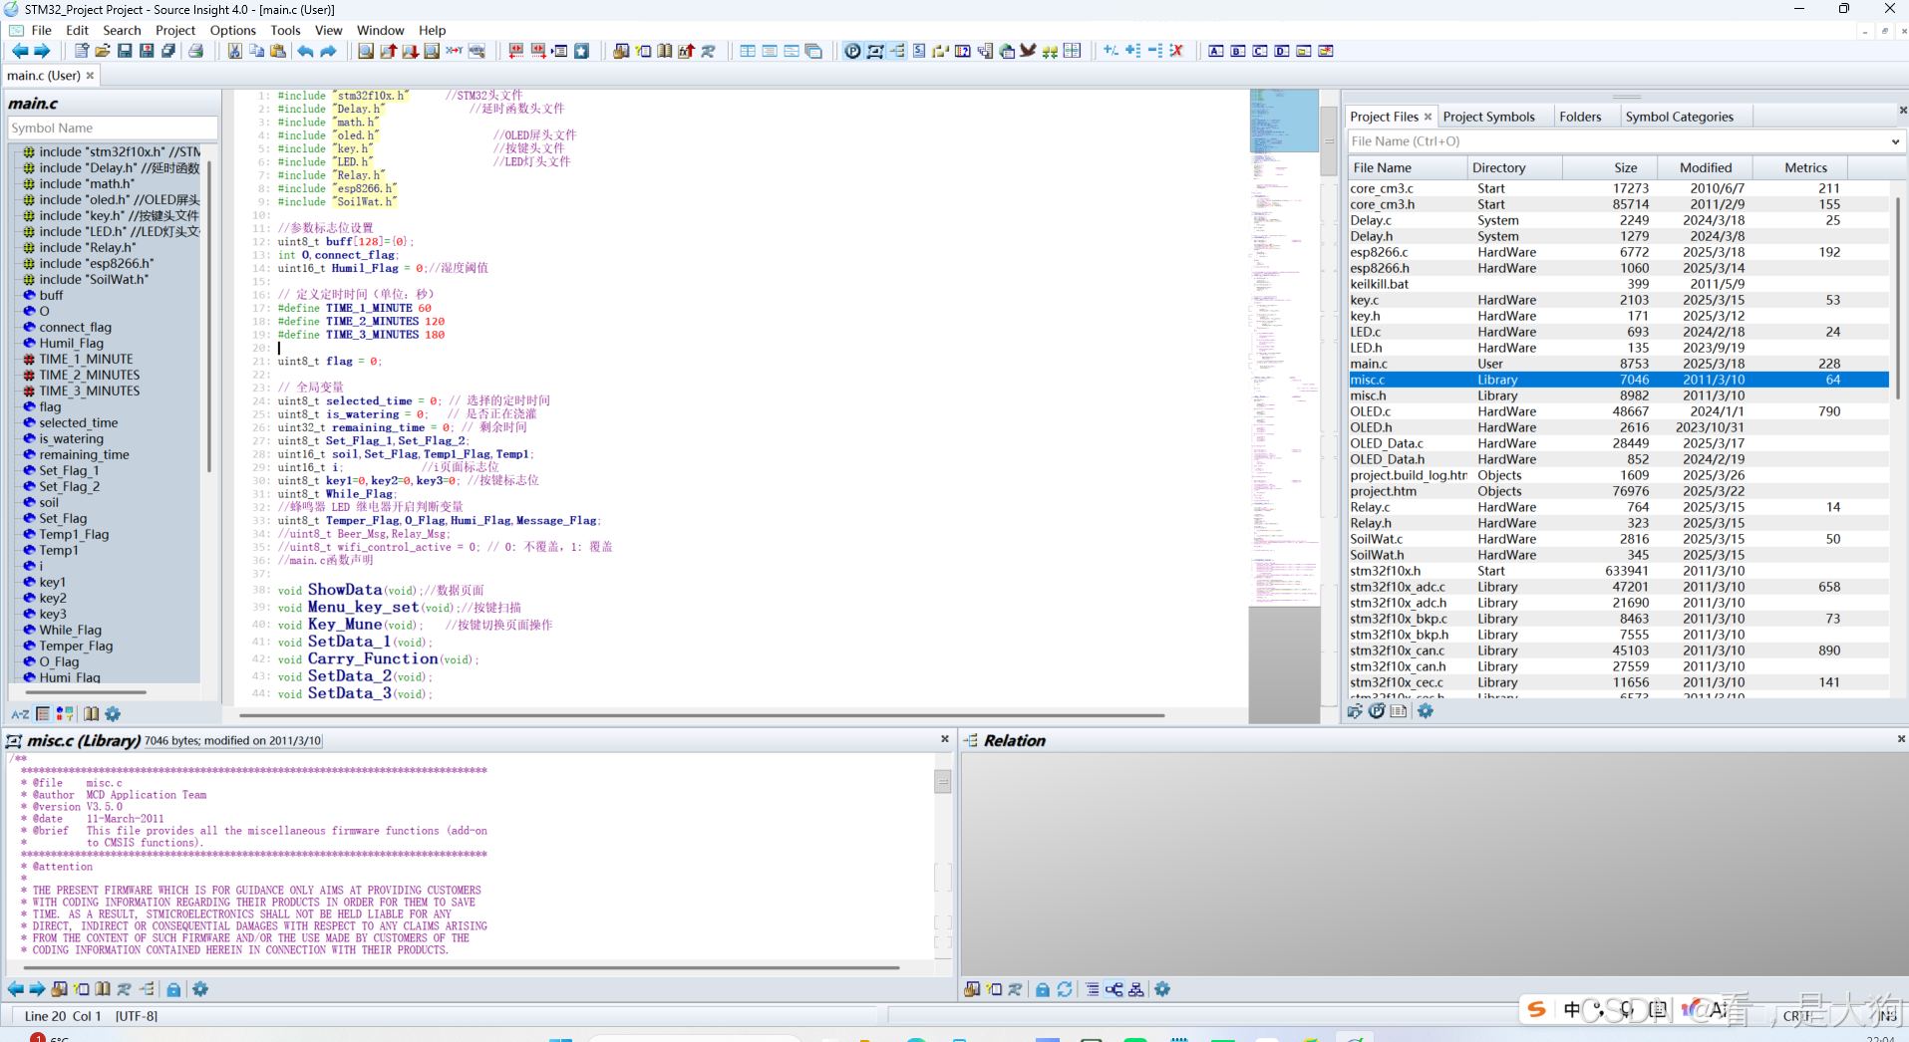The image size is (1909, 1042).
Task: Select OLED_Data.c in the project file list
Action: point(1618,443)
